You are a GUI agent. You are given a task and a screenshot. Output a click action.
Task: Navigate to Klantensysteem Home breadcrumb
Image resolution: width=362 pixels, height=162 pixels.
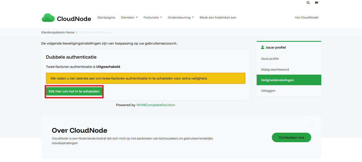[58, 32]
